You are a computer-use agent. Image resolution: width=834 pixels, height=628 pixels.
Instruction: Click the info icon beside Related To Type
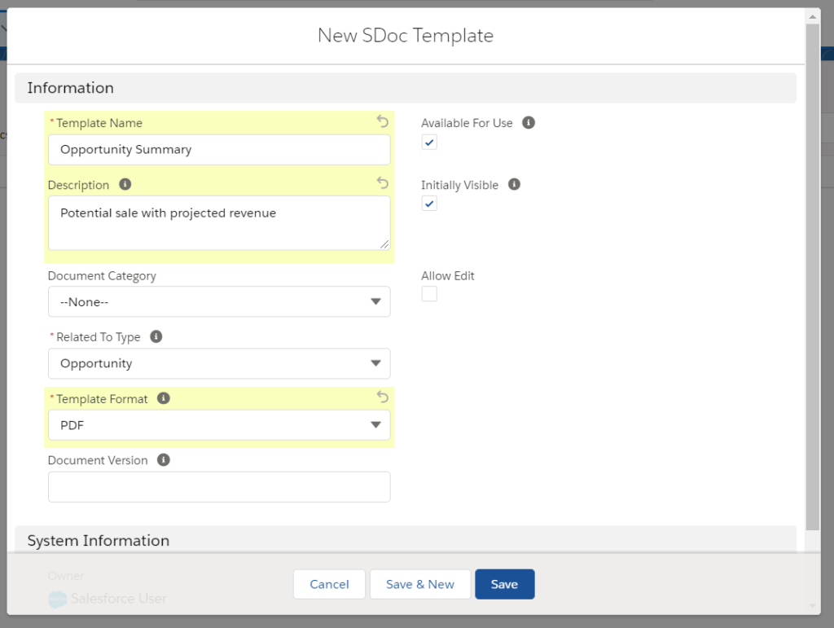pyautogui.click(x=156, y=336)
